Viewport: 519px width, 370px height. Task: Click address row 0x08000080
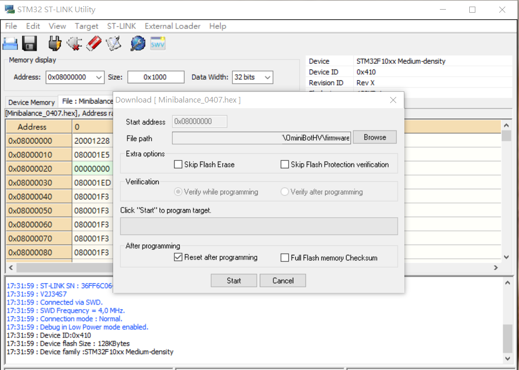(39, 252)
